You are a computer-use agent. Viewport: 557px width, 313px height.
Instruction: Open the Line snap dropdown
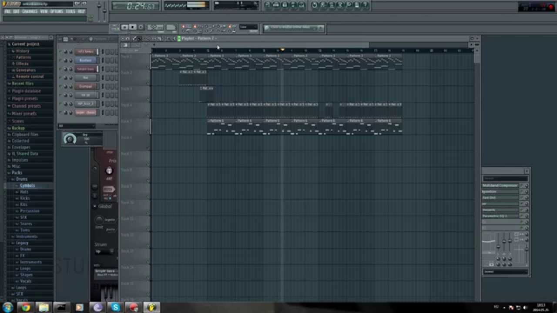tap(248, 27)
